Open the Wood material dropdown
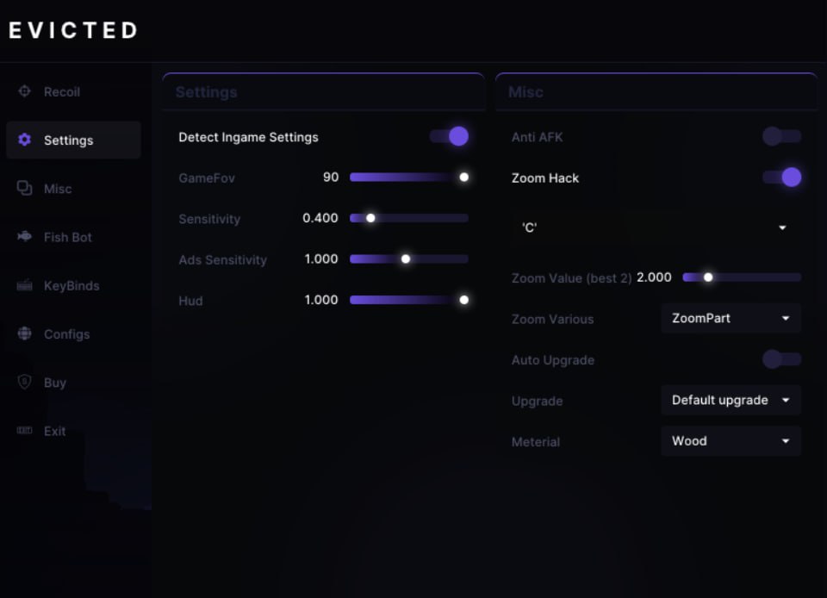Viewport: 827px width, 598px height. (x=731, y=441)
